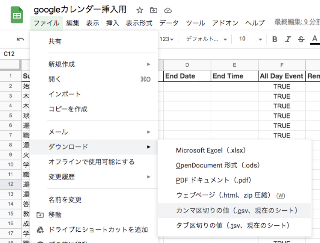Expand the ダウンロード submenu arrow
320x243 pixels.
[x=149, y=147]
